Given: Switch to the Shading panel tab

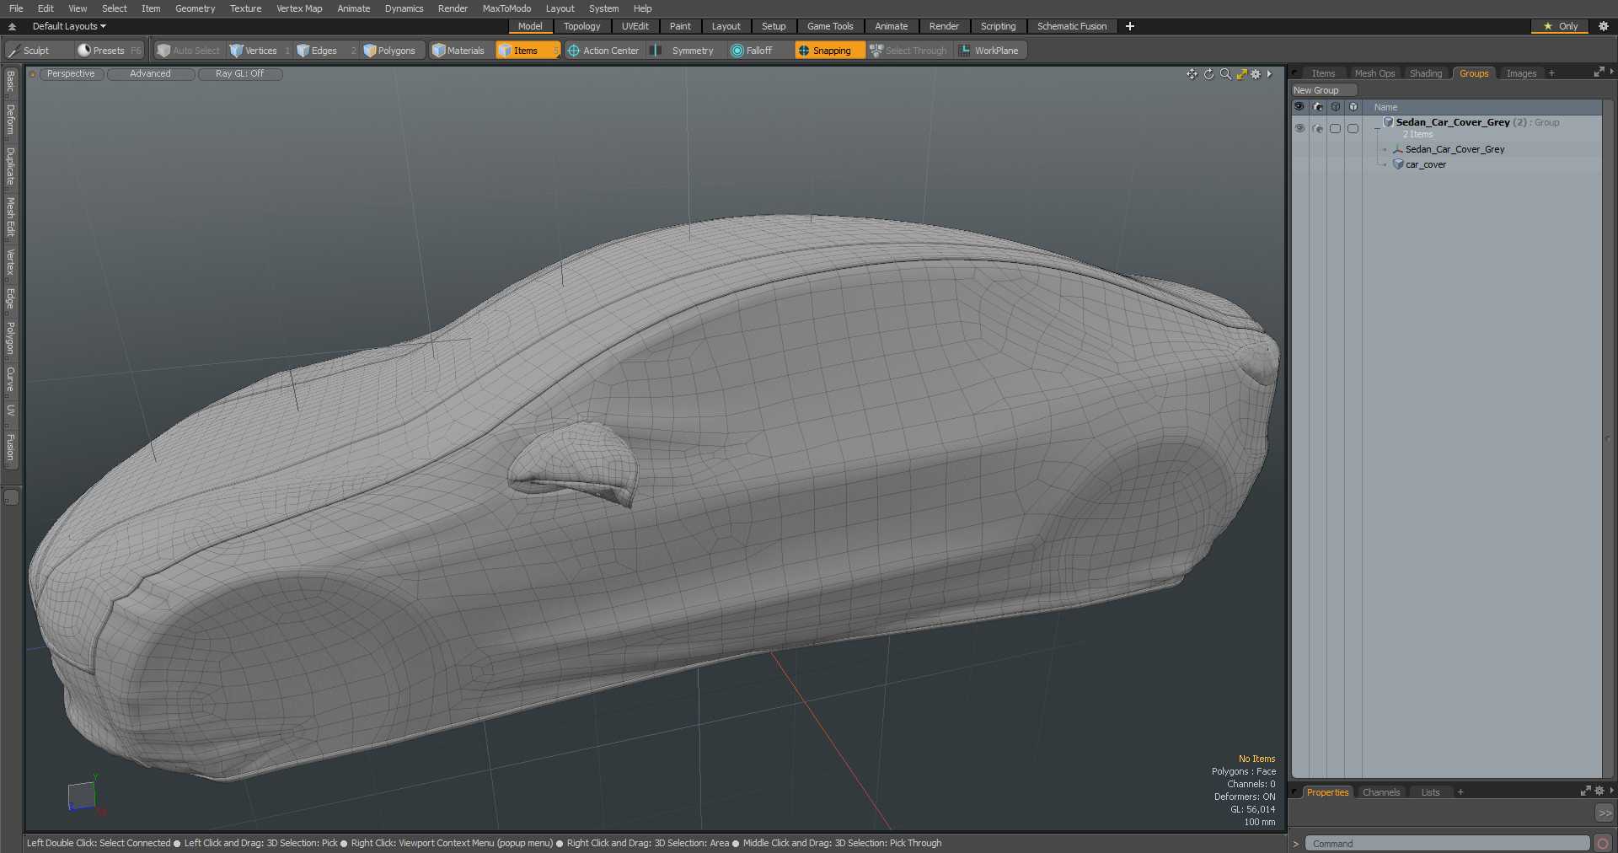Looking at the screenshot, I should [x=1426, y=73].
